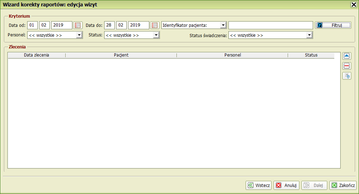359x194 pixels.
Task: Open the 'Data od' calendar picker
Action: (x=78, y=25)
